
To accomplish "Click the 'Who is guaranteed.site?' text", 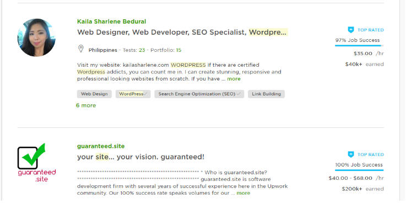I will 236,173.
